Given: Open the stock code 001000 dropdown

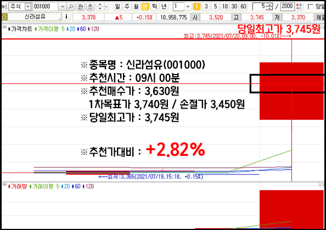Looking at the screenshot, I should point(63,7).
